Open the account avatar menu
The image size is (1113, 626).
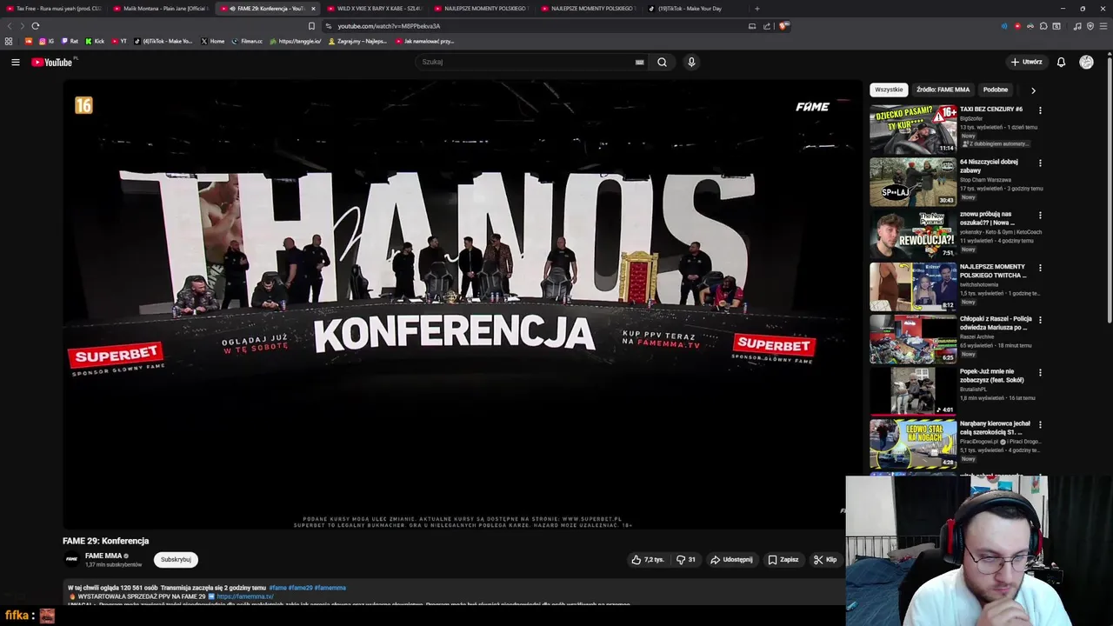[1086, 62]
